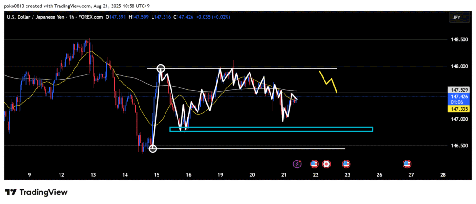Click the FOREX.com source label
The image size is (476, 204).
[x=93, y=17]
